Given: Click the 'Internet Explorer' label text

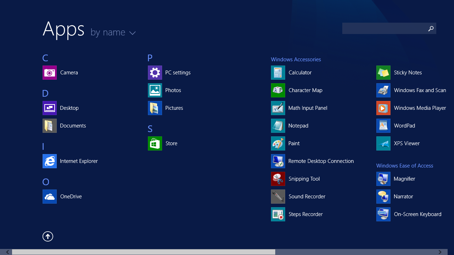Looking at the screenshot, I should (79, 161).
